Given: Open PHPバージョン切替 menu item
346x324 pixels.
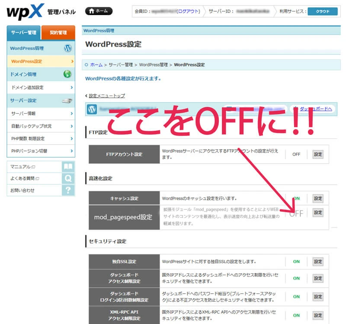Looking at the screenshot, I should coord(41,151).
